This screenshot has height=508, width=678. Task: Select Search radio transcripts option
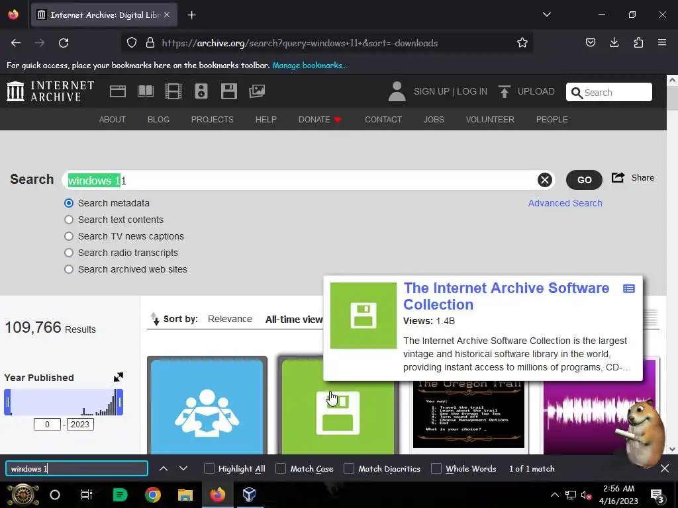(69, 253)
